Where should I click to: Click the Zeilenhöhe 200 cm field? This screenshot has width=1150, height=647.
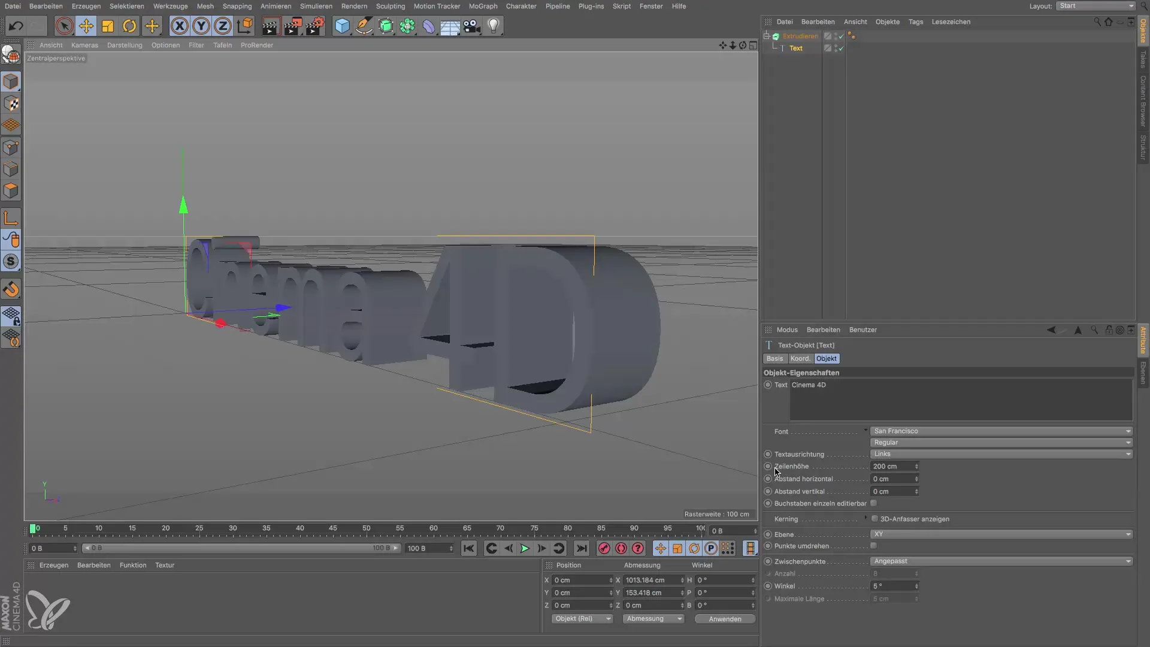(x=894, y=466)
